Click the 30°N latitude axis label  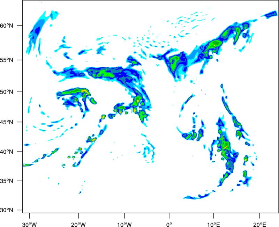click(x=7, y=210)
